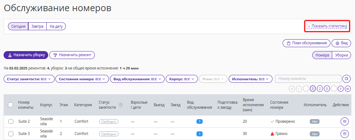Go to the last page with double arrow

348,89
